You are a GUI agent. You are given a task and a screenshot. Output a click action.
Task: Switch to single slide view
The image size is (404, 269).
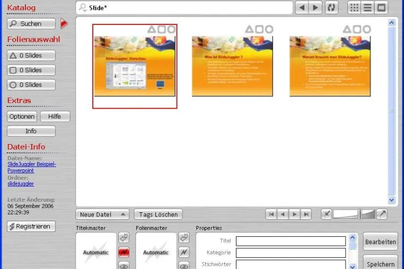click(x=381, y=8)
